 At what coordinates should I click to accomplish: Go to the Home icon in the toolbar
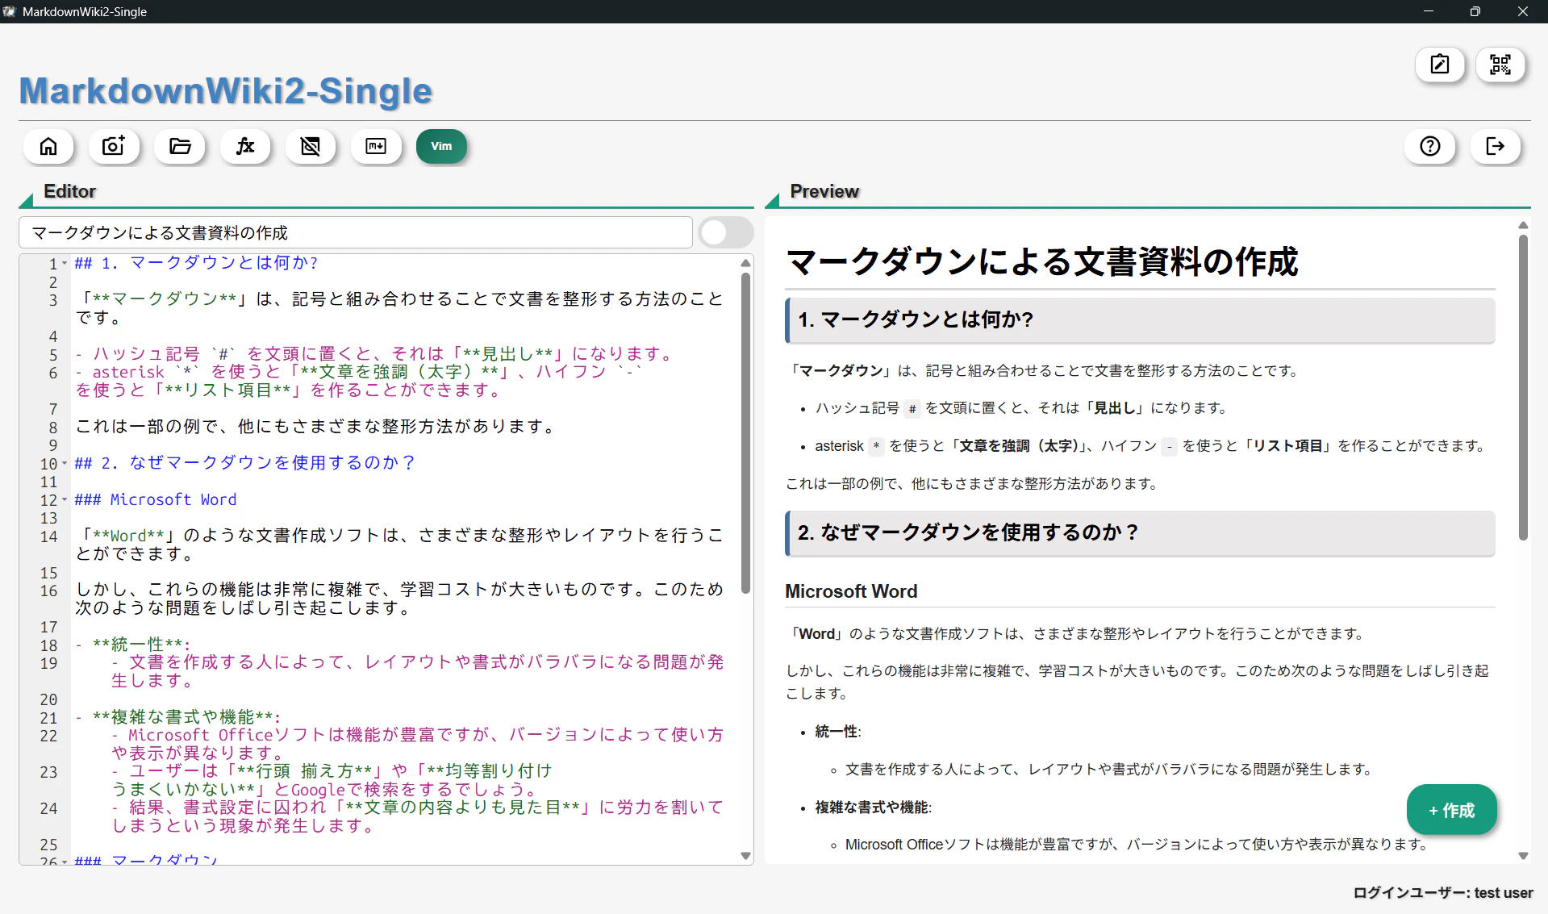[x=48, y=146]
